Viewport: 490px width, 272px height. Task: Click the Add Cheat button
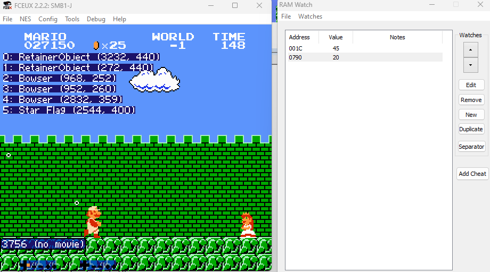coord(472,174)
